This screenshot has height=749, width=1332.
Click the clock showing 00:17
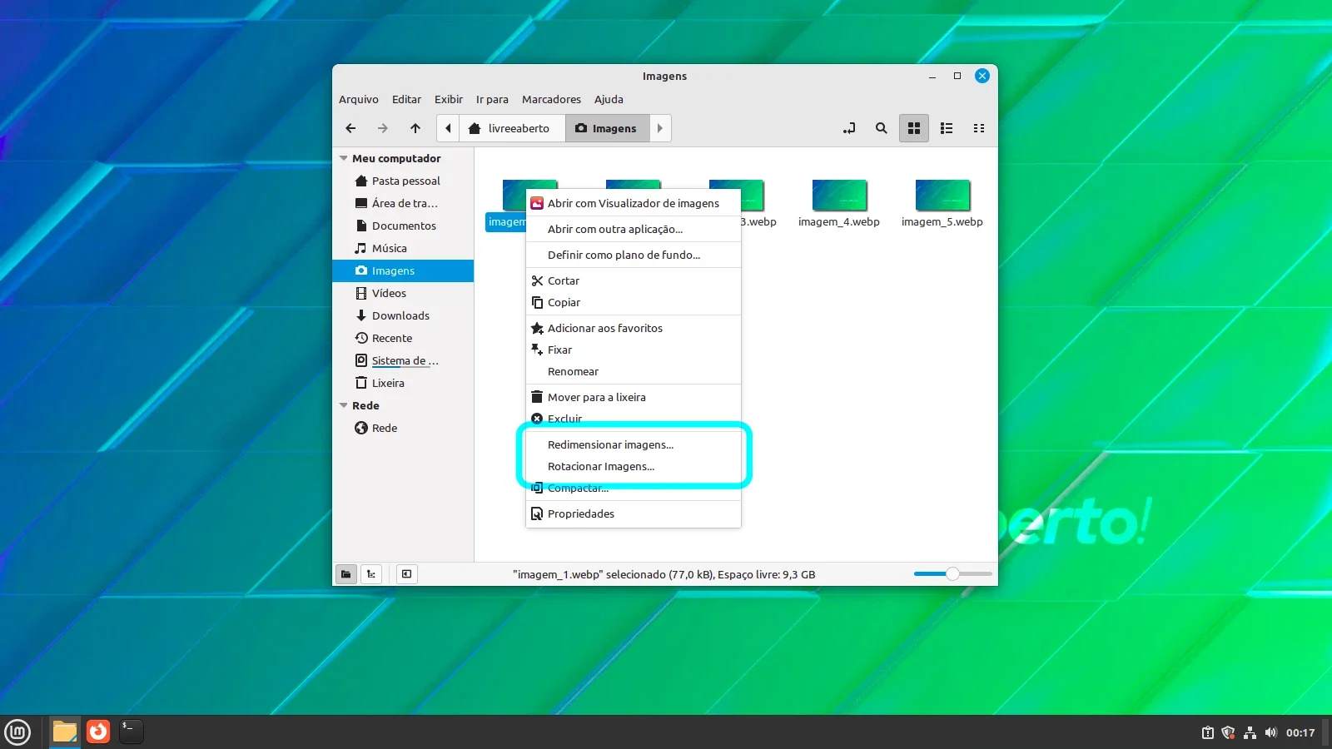(1300, 732)
